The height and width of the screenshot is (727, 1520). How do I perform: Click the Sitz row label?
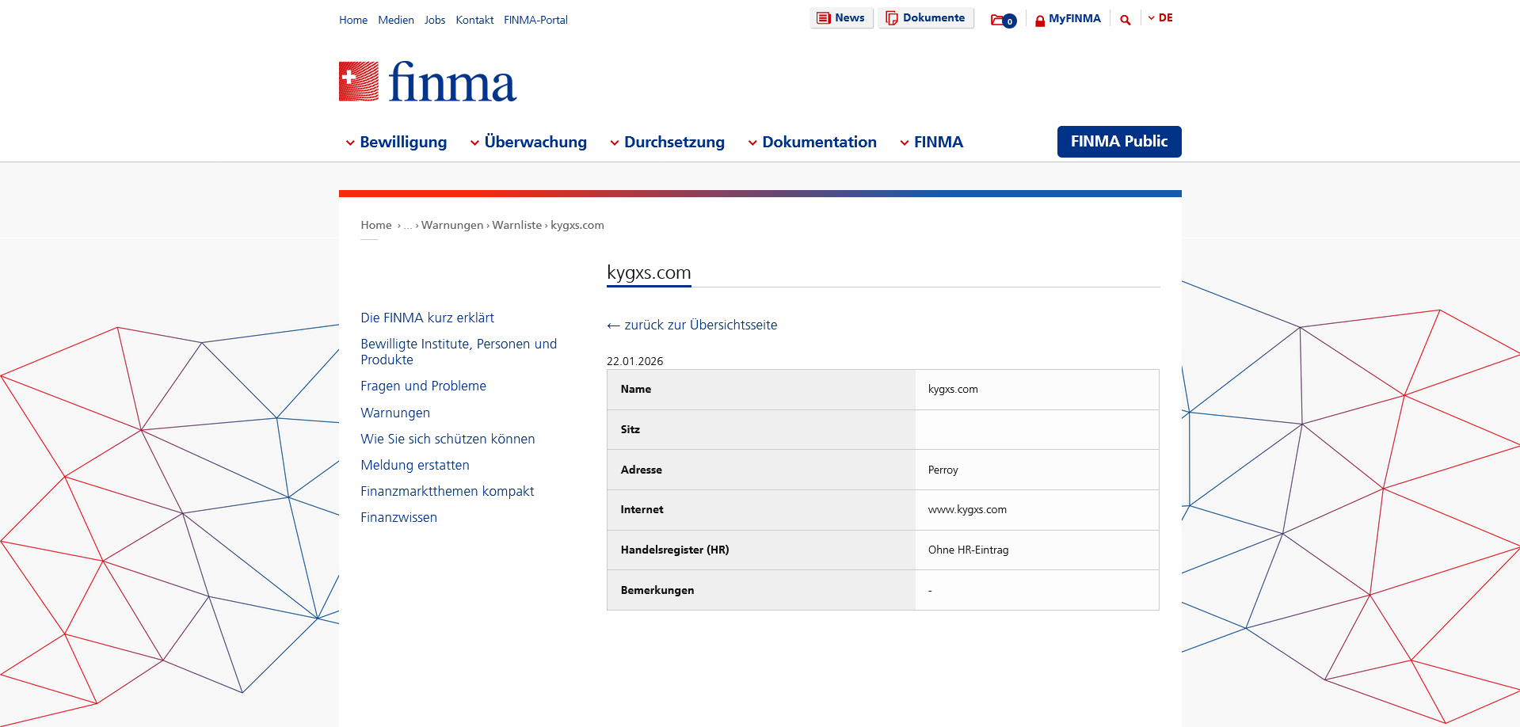(630, 429)
